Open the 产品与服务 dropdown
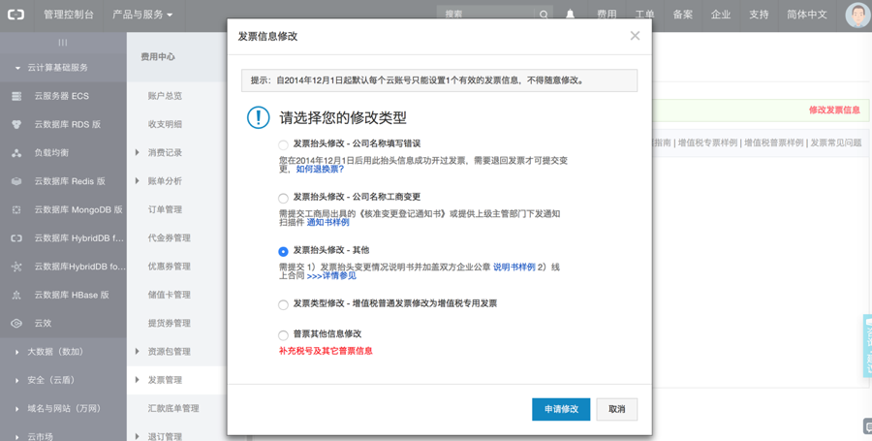The image size is (872, 441). tap(142, 15)
